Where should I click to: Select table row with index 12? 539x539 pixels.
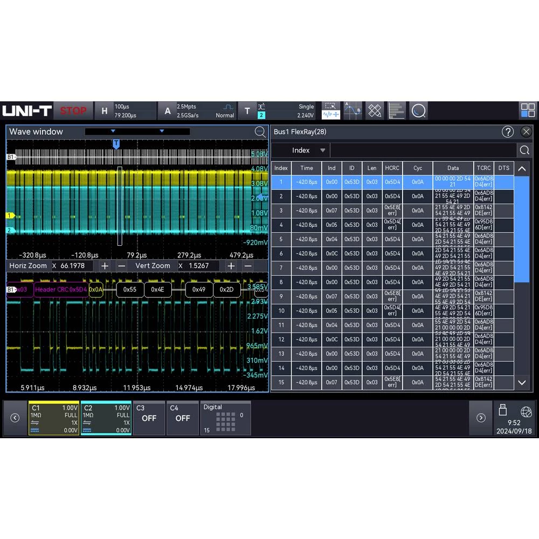392,339
